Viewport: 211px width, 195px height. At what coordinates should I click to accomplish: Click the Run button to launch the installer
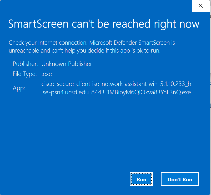141,179
